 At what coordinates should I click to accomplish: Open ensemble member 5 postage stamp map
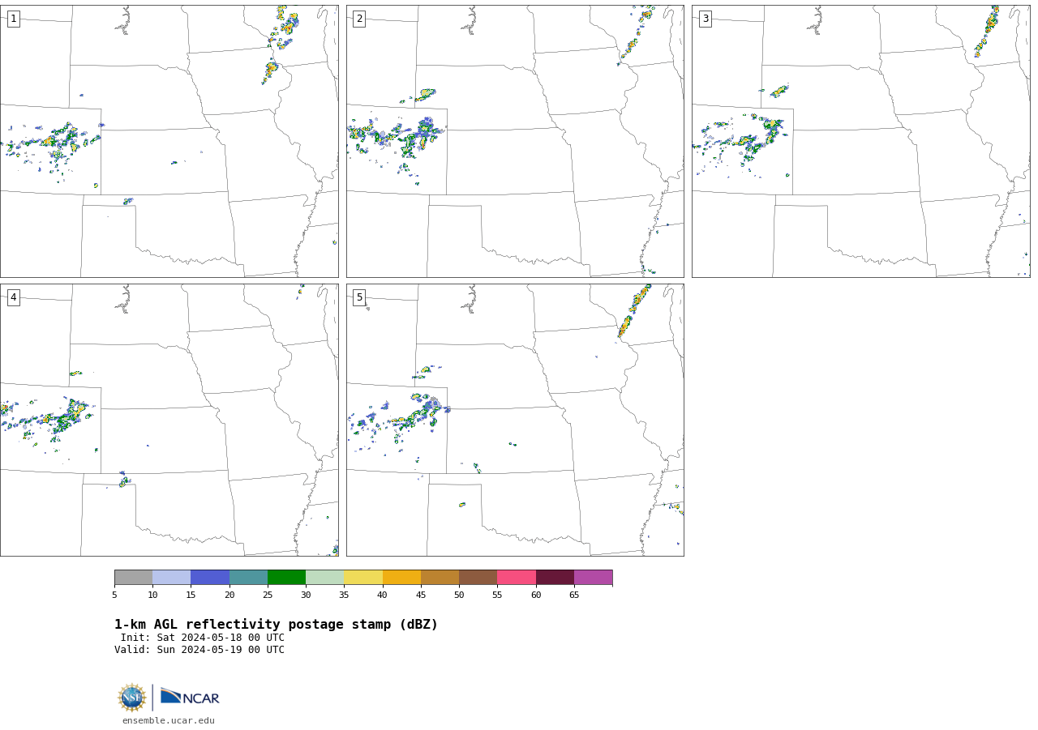coord(515,420)
